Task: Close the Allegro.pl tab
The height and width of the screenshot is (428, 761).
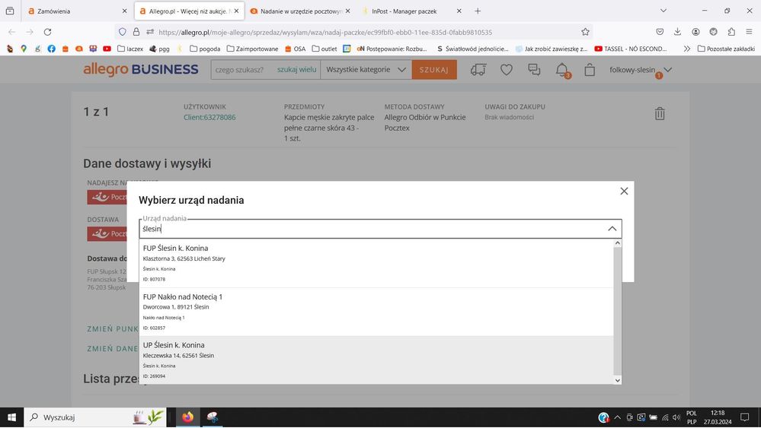Action: coord(236,11)
